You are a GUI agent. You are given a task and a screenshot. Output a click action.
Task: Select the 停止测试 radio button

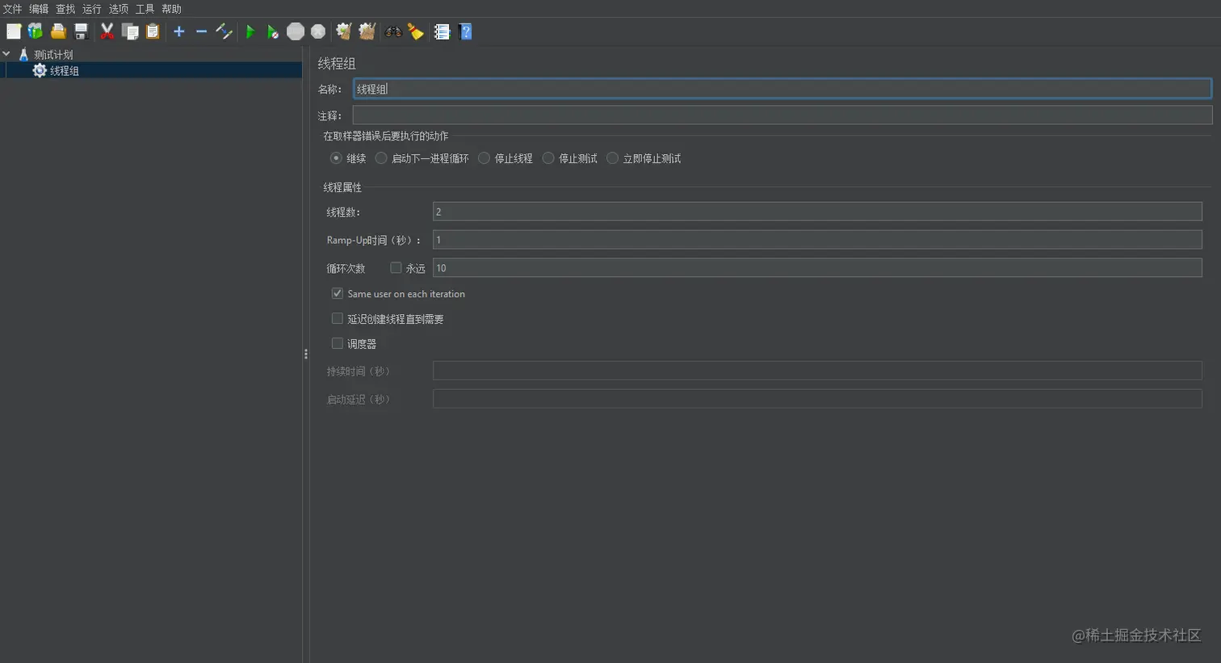pos(548,158)
